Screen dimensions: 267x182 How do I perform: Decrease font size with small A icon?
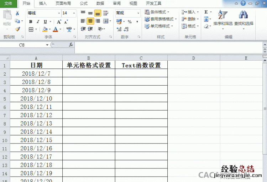(x=66, y=22)
